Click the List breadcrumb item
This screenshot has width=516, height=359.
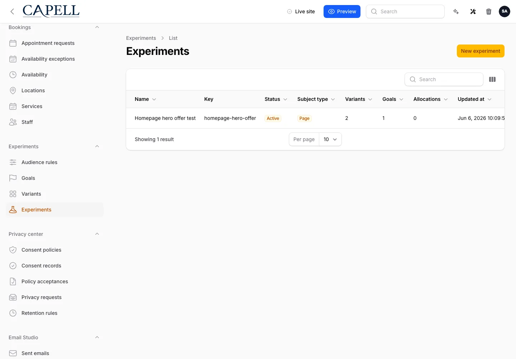173,38
